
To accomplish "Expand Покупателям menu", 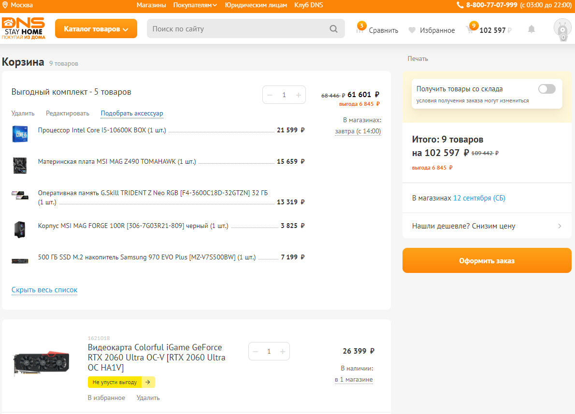I will click(195, 5).
